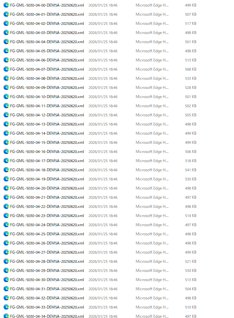Select file name FG-GML-5030-04-02-DEM5A-20250620.xml
234x318 pixels.
point(47,24)
